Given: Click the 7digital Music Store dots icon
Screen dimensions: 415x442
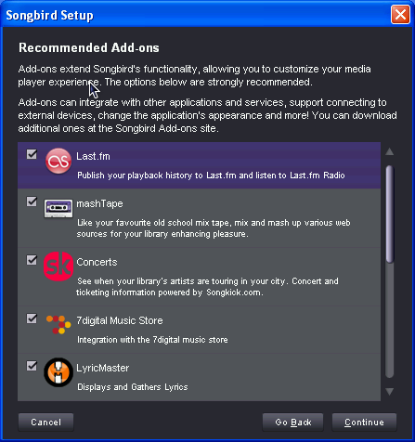Looking at the screenshot, I should tap(58, 325).
